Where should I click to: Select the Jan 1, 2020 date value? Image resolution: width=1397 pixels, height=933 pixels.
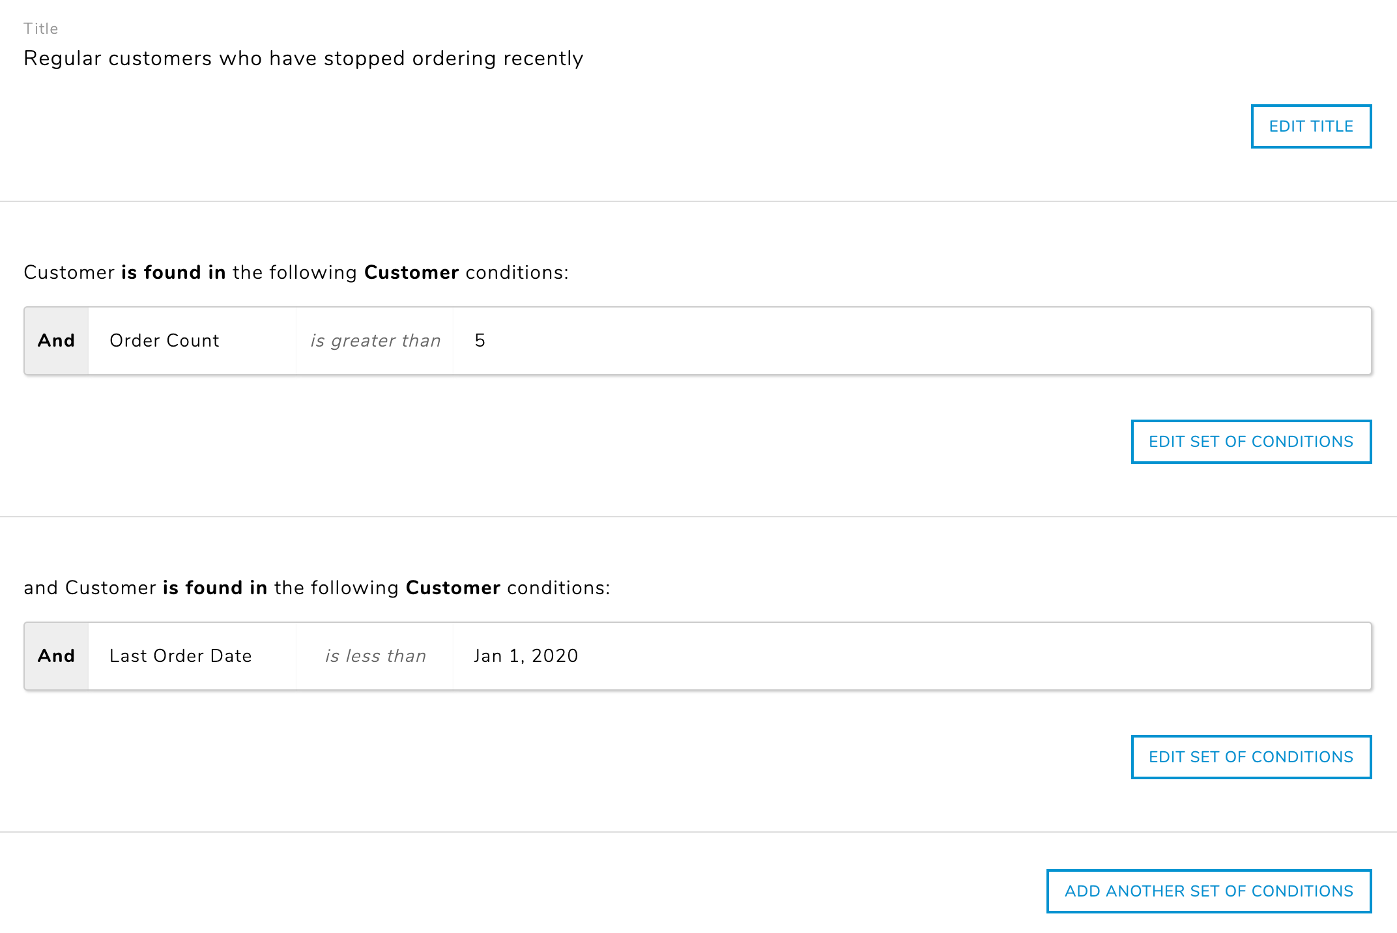(525, 655)
